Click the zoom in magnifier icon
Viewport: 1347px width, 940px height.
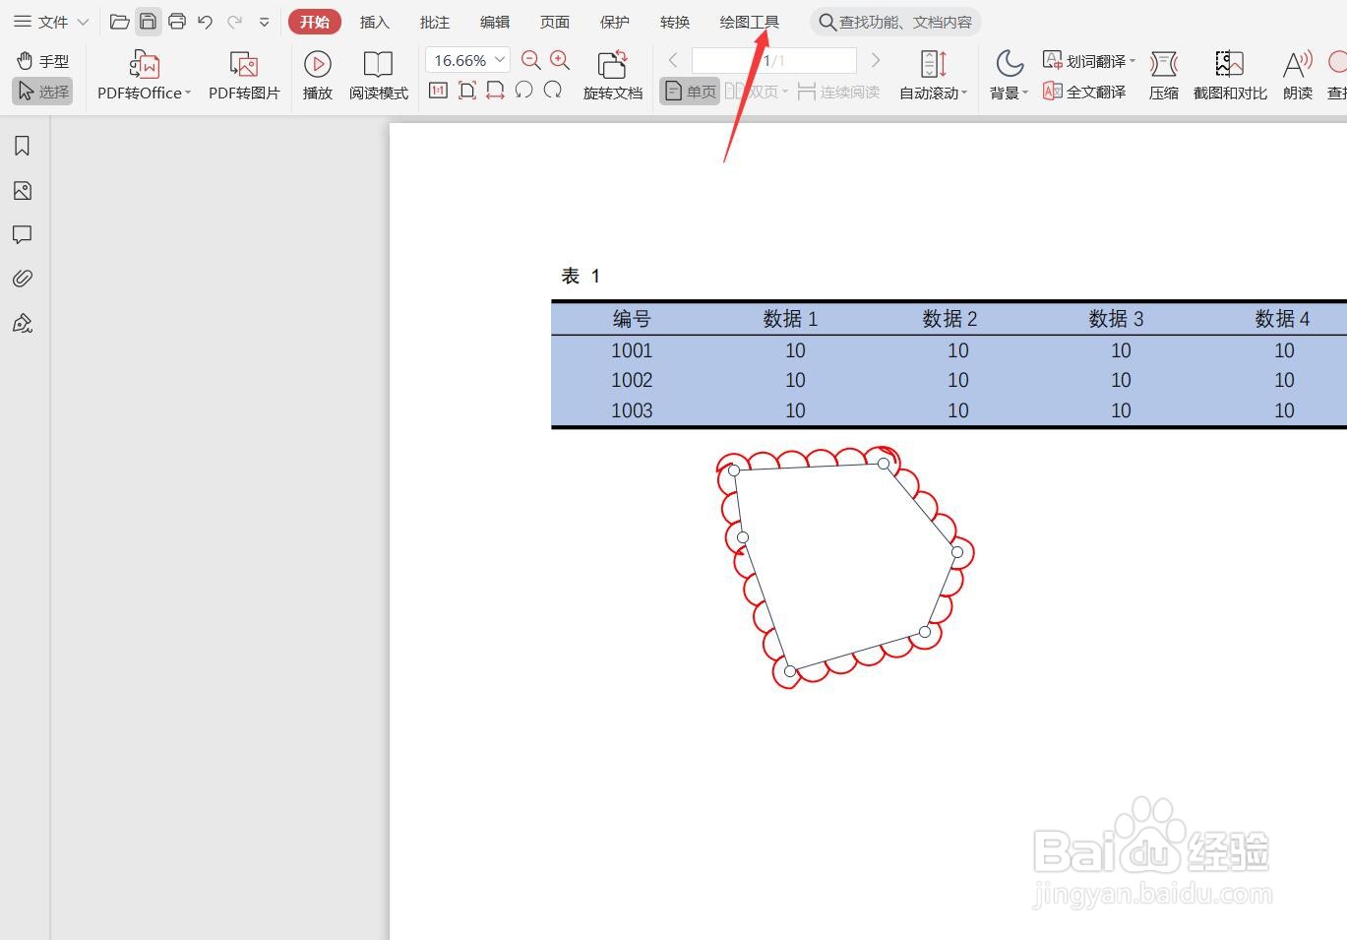[560, 60]
